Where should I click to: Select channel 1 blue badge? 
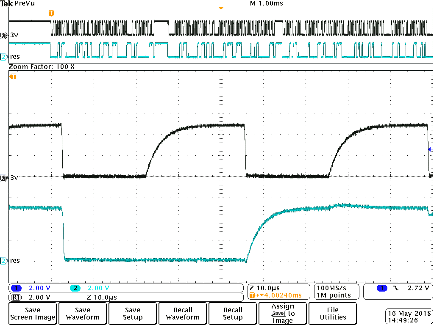click(x=16, y=288)
